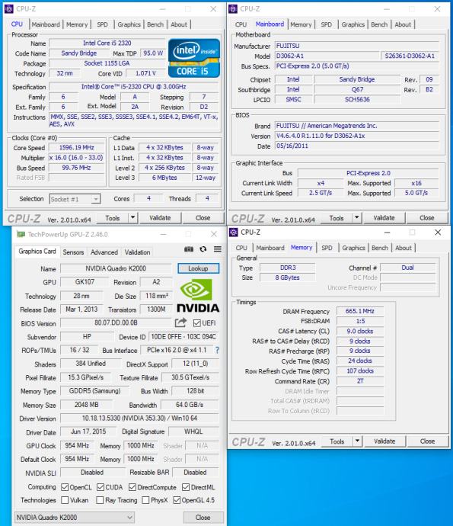Toggle the Ray Tracing checkbox

[100, 500]
